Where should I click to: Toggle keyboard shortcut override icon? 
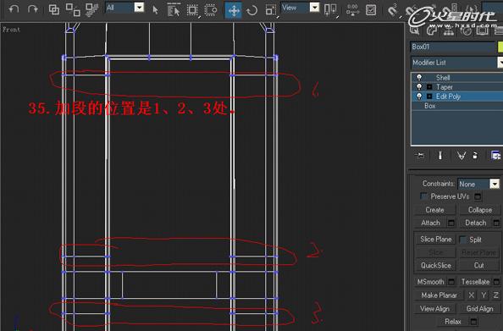(x=371, y=10)
